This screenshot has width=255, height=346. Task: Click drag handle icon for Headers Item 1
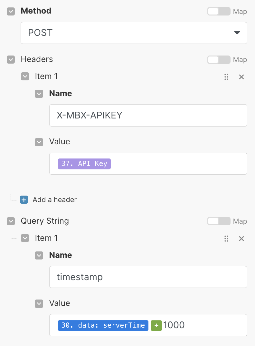226,77
